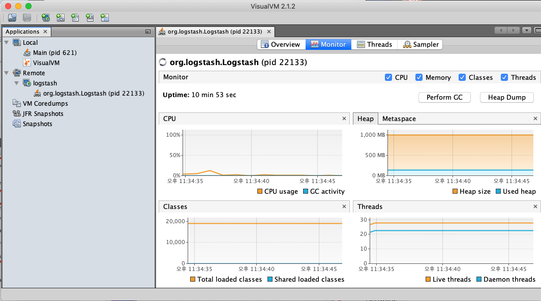The height and width of the screenshot is (301, 541).
Task: Click the Add Application Snapshot toolbar icon
Action: [x=105, y=17]
